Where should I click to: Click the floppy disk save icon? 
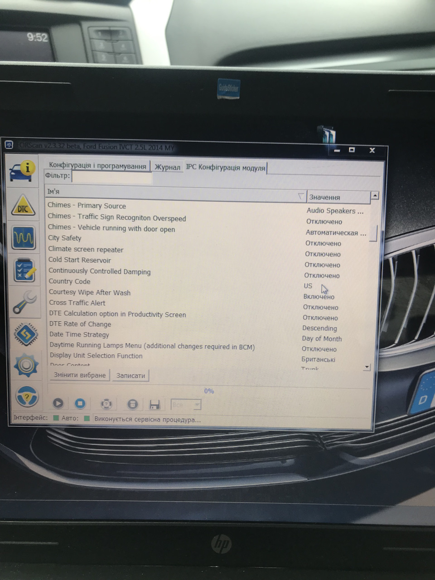[155, 405]
